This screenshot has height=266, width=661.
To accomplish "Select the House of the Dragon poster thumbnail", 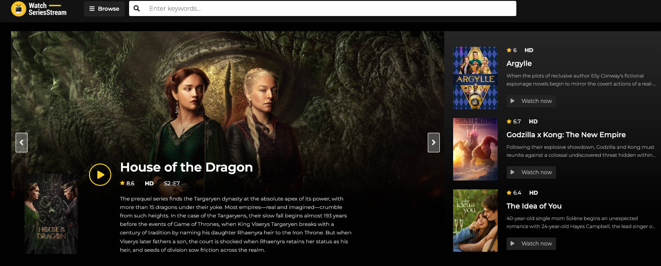I will tap(51, 214).
